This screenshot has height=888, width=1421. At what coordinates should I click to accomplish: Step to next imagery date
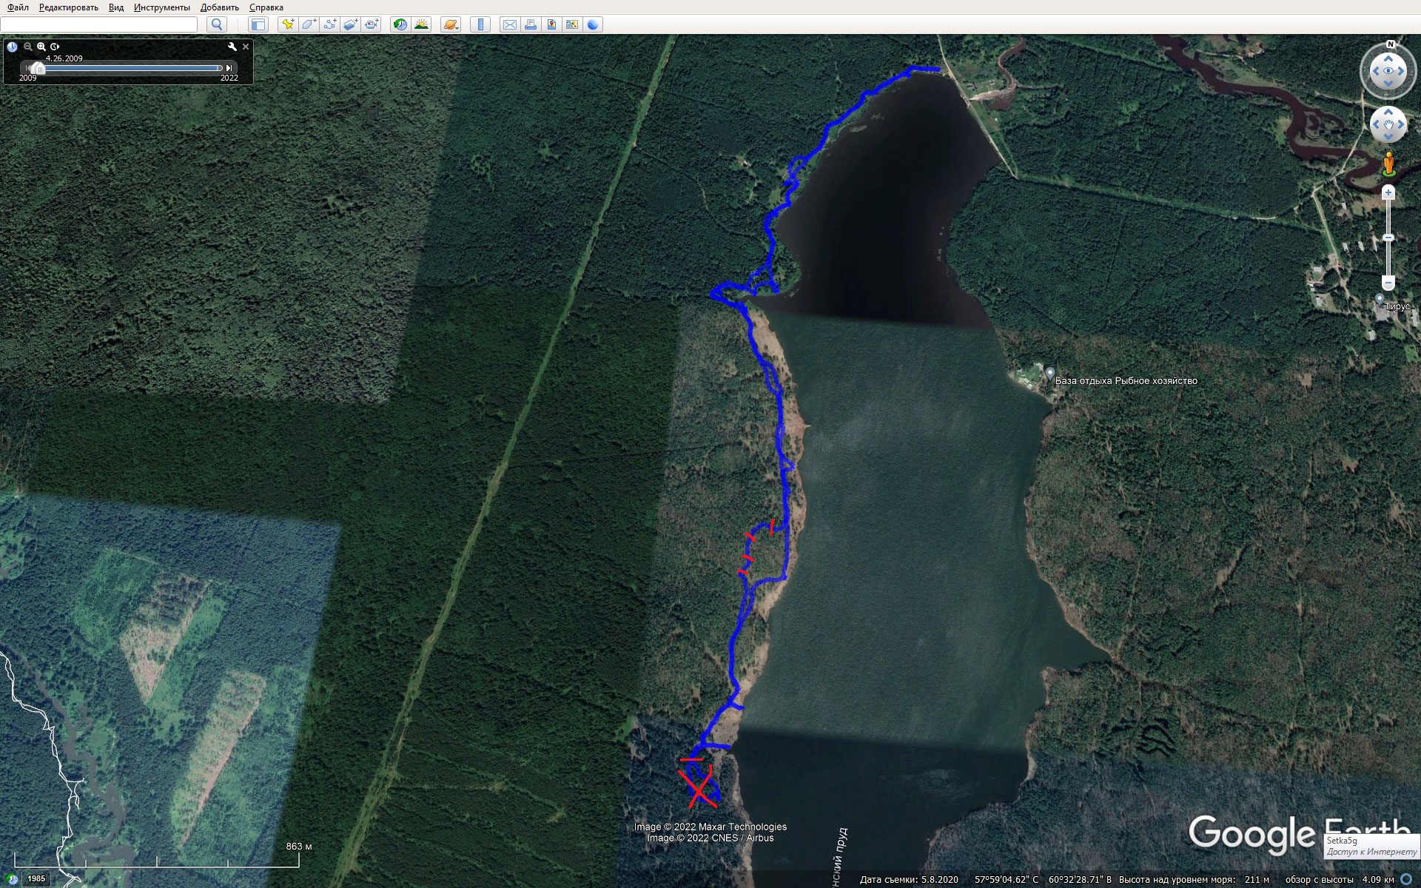pyautogui.click(x=229, y=68)
